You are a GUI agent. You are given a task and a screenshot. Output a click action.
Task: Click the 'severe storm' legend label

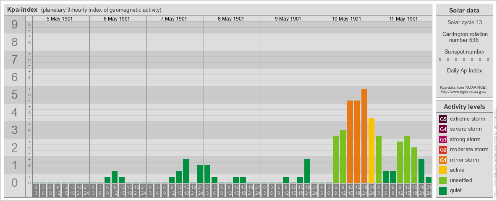(466, 129)
